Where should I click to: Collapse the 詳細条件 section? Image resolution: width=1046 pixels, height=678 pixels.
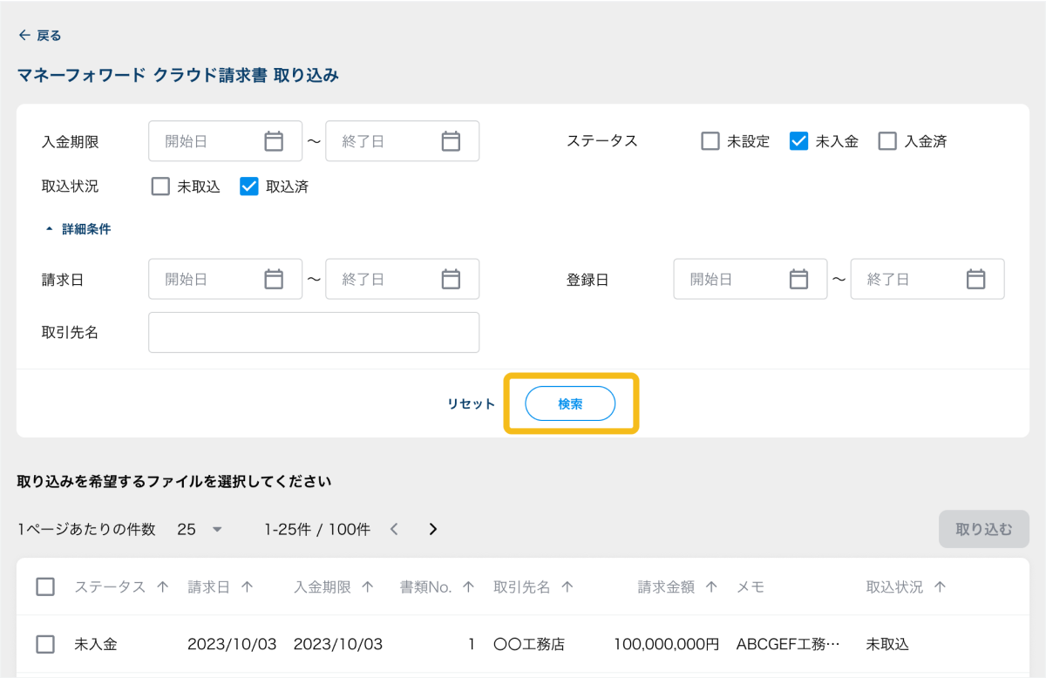[x=78, y=229]
